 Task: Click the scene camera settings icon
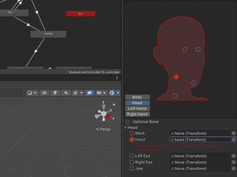click(x=99, y=93)
